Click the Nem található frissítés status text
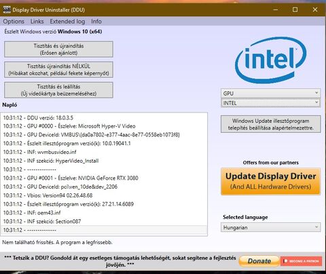Viewport: 326px width, 274px height. (x=57, y=242)
